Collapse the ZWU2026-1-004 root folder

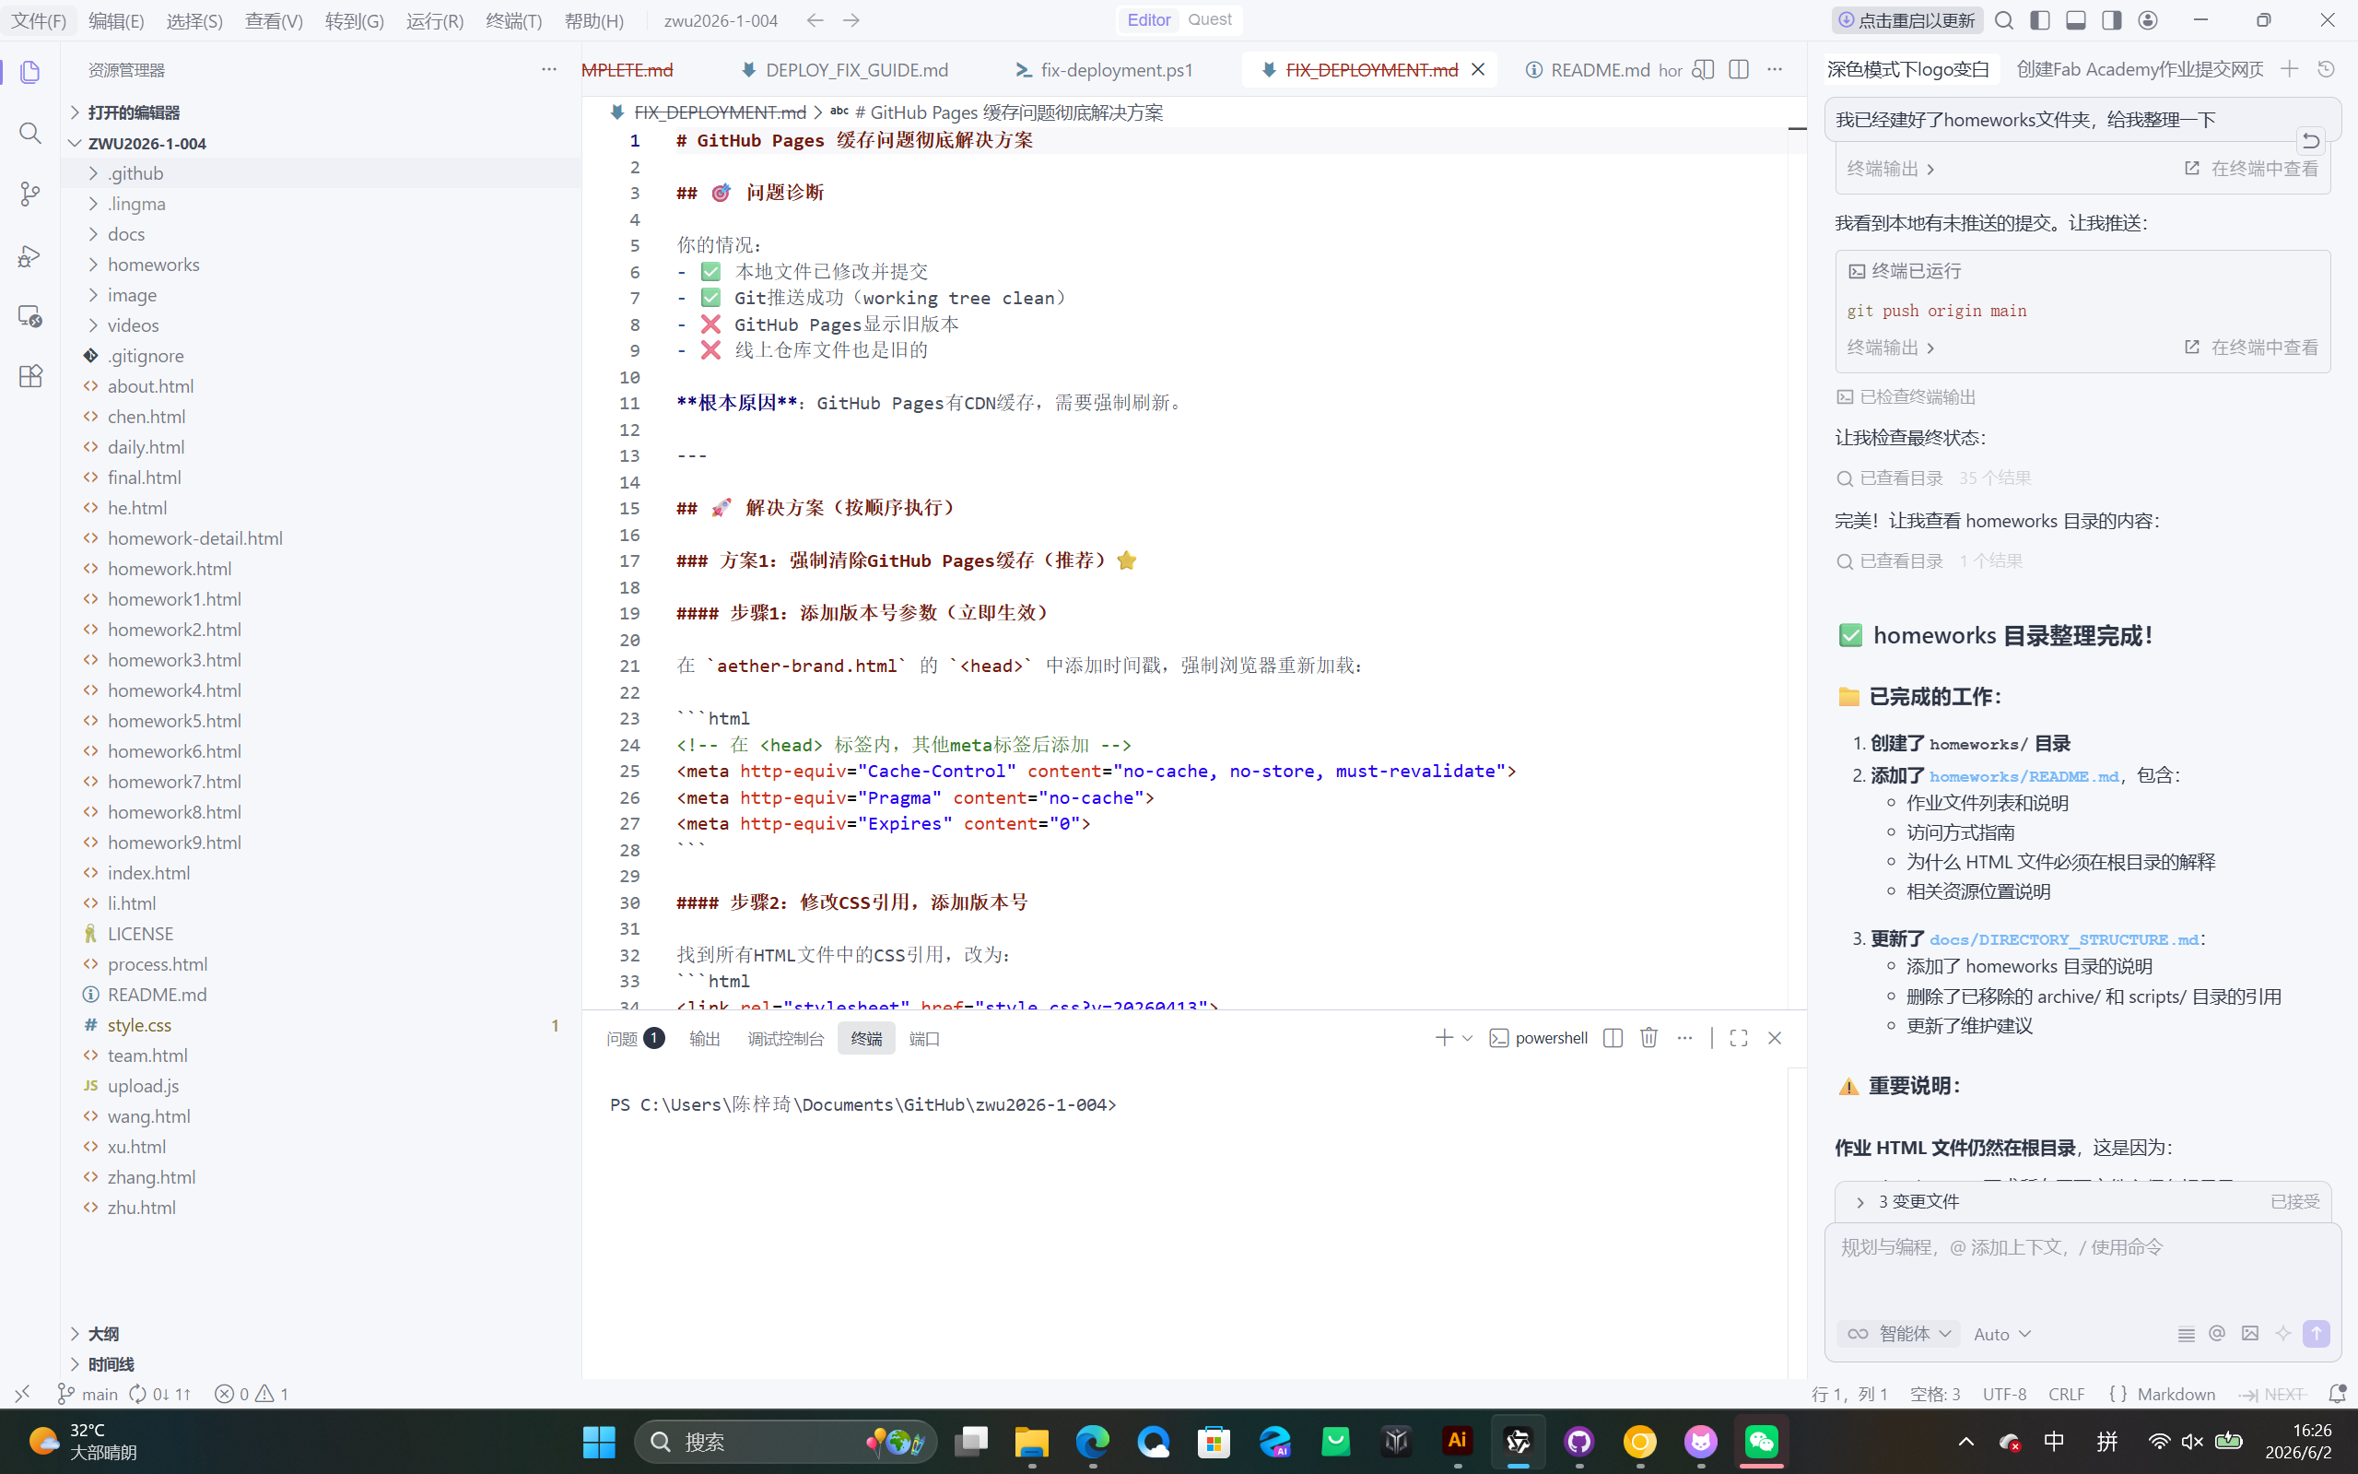[x=321, y=143]
